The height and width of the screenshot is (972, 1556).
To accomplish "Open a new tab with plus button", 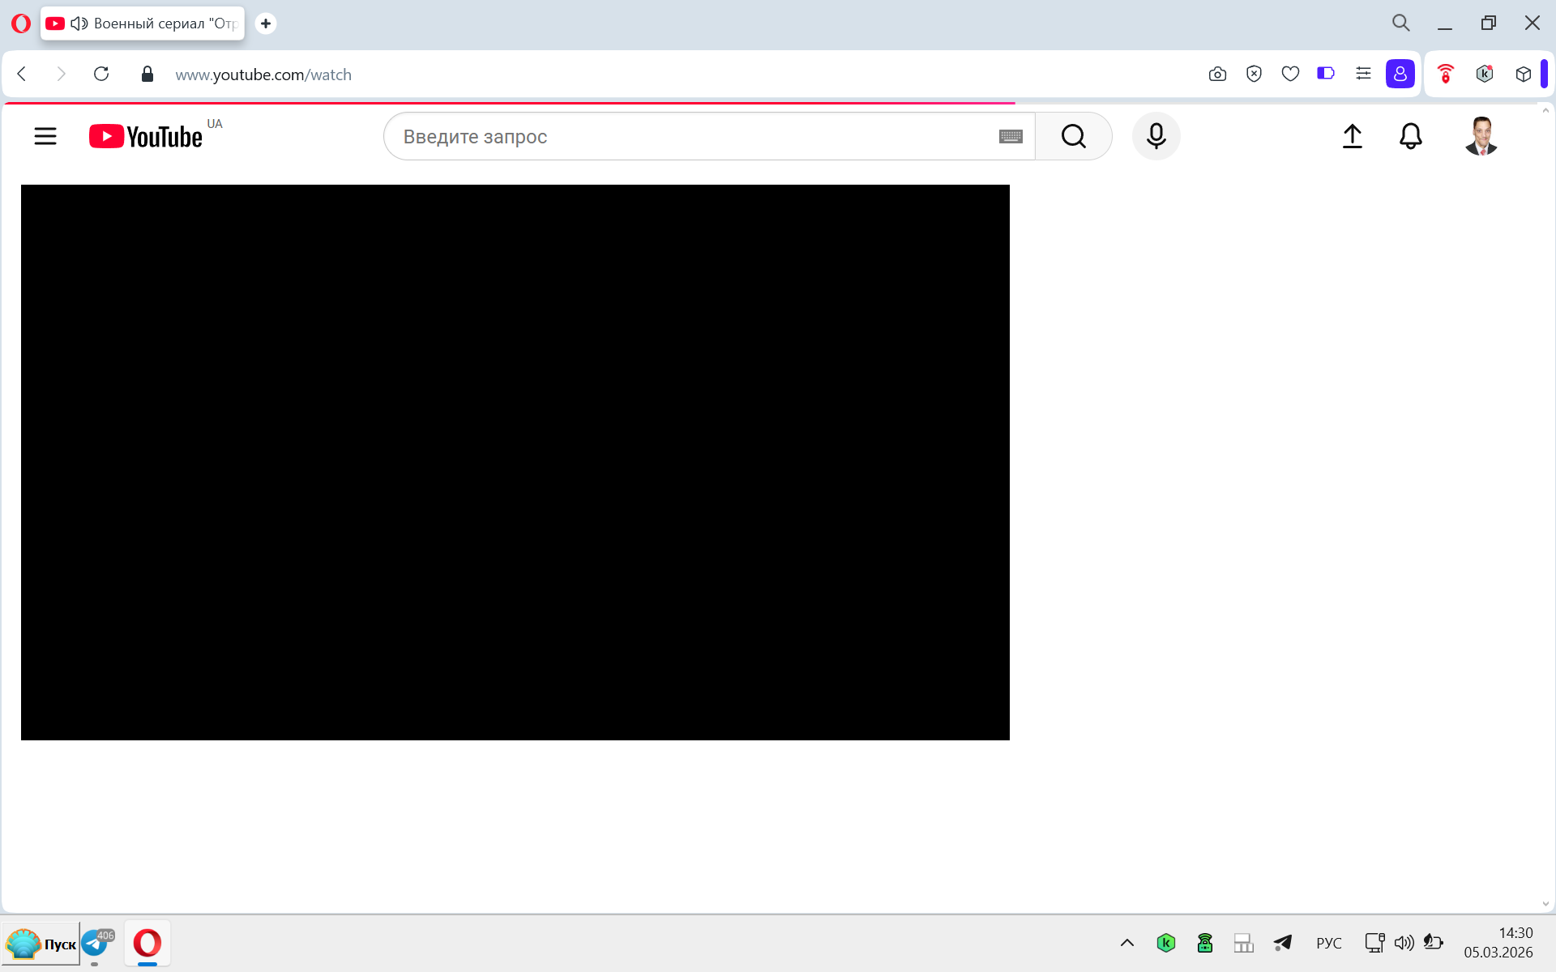I will point(266,23).
